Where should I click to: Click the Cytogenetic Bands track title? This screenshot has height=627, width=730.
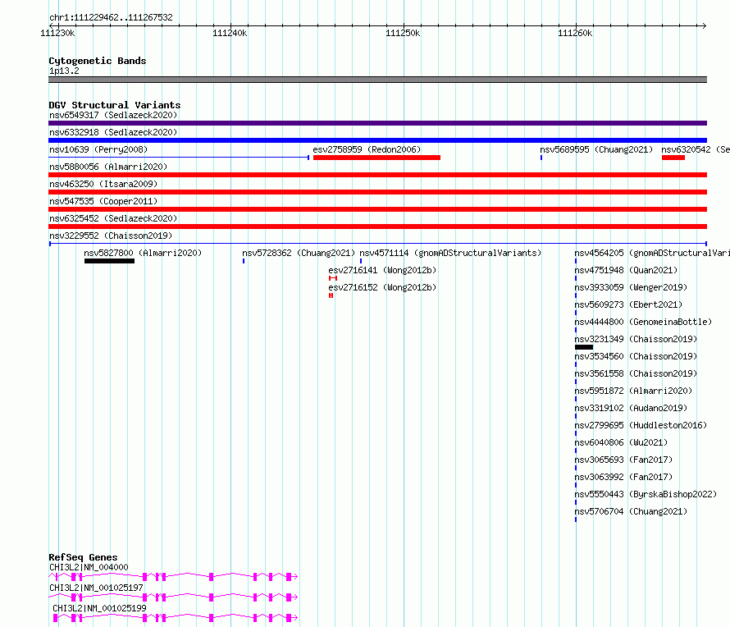click(98, 61)
